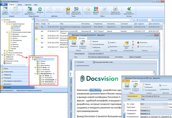This screenshot has width=172, height=118.
Task: Click the Найти в этом представлении icon
Action: point(76,9)
